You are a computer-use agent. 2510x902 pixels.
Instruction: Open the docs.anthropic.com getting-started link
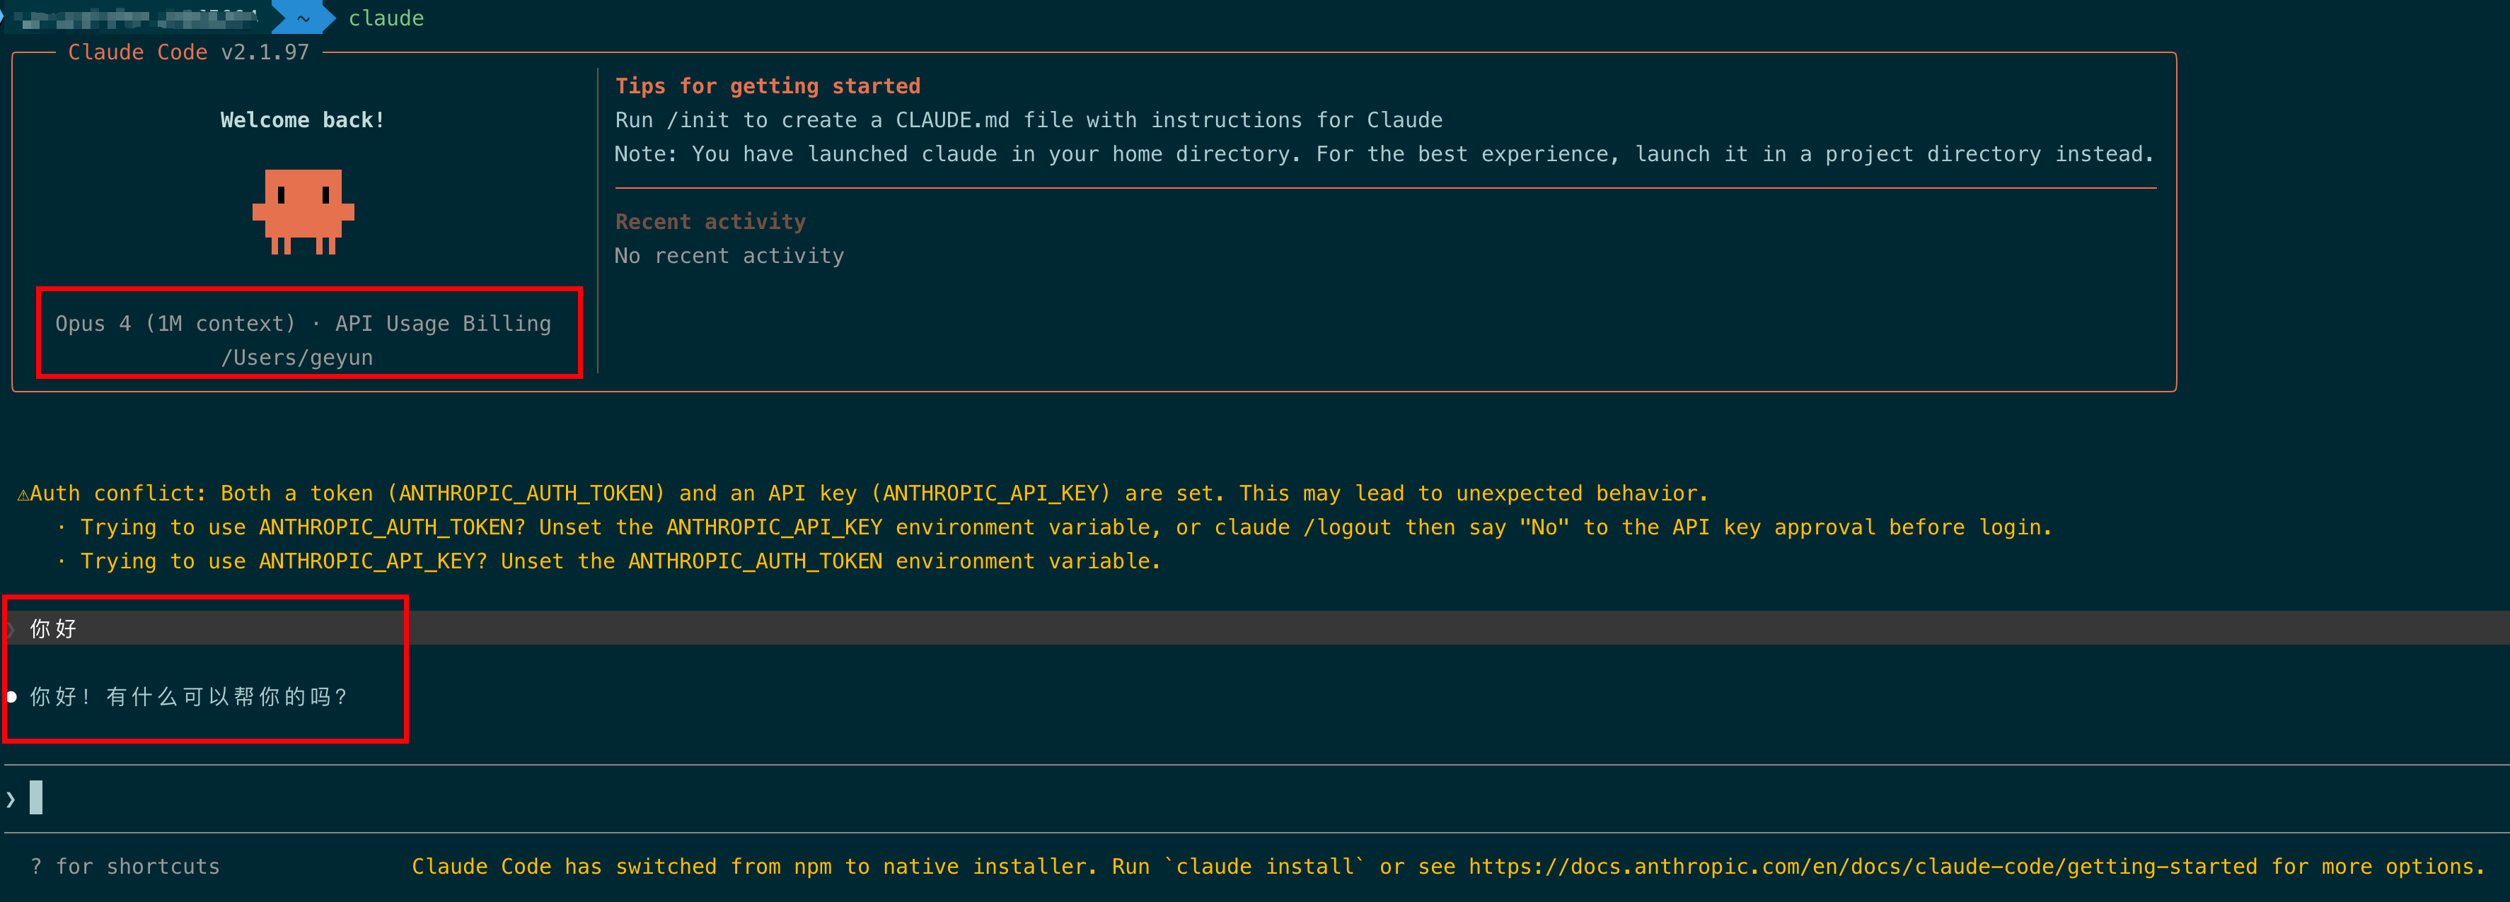point(1862,866)
